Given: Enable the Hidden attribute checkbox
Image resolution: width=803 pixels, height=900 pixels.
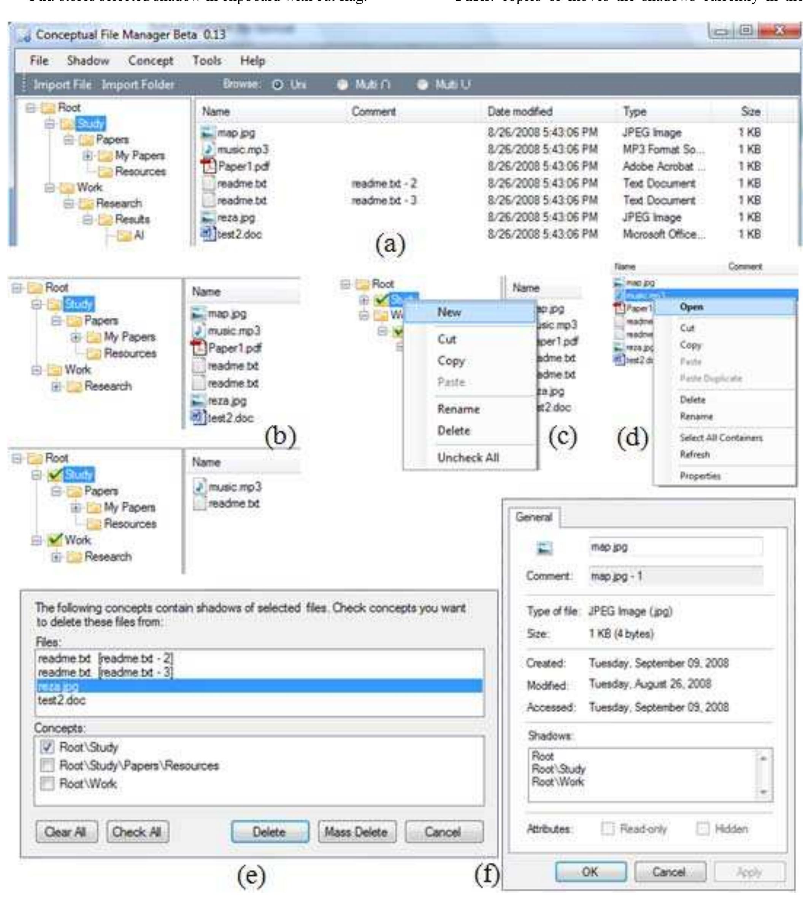Looking at the screenshot, I should [702, 828].
